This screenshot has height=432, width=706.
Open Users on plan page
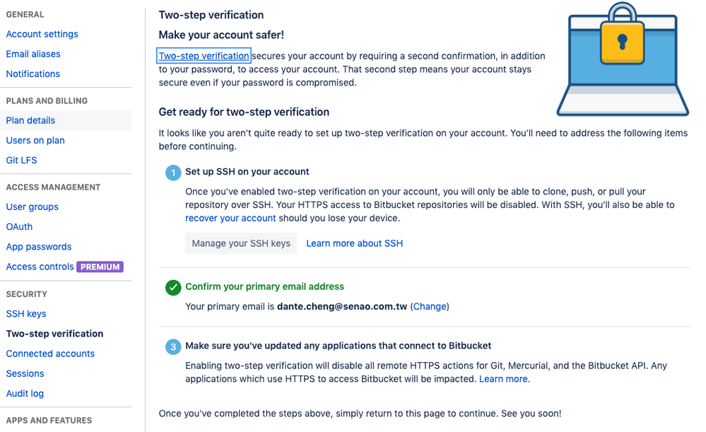click(35, 141)
